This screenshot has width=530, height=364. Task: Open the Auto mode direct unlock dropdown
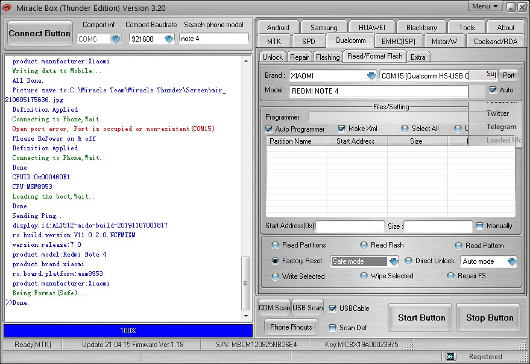point(511,261)
